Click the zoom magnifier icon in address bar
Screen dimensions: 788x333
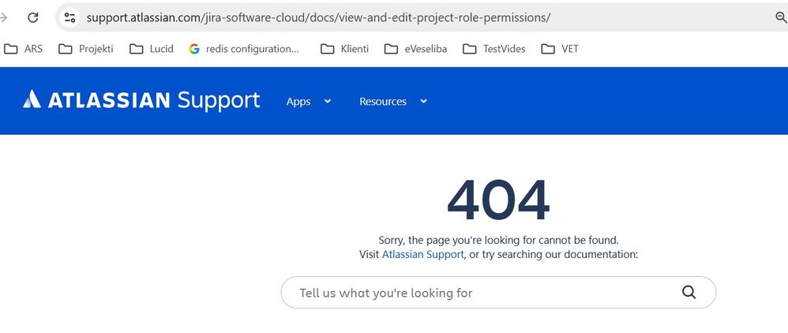782,17
